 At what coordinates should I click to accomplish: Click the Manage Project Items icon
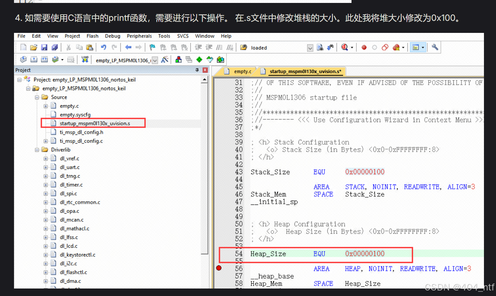tap(178, 60)
